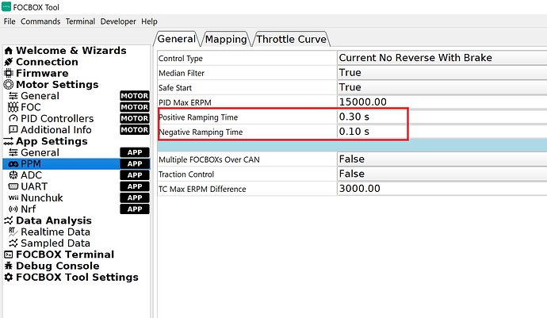The image size is (547, 318).
Task: Edit the TC Max ERPM Difference field
Action: point(442,189)
